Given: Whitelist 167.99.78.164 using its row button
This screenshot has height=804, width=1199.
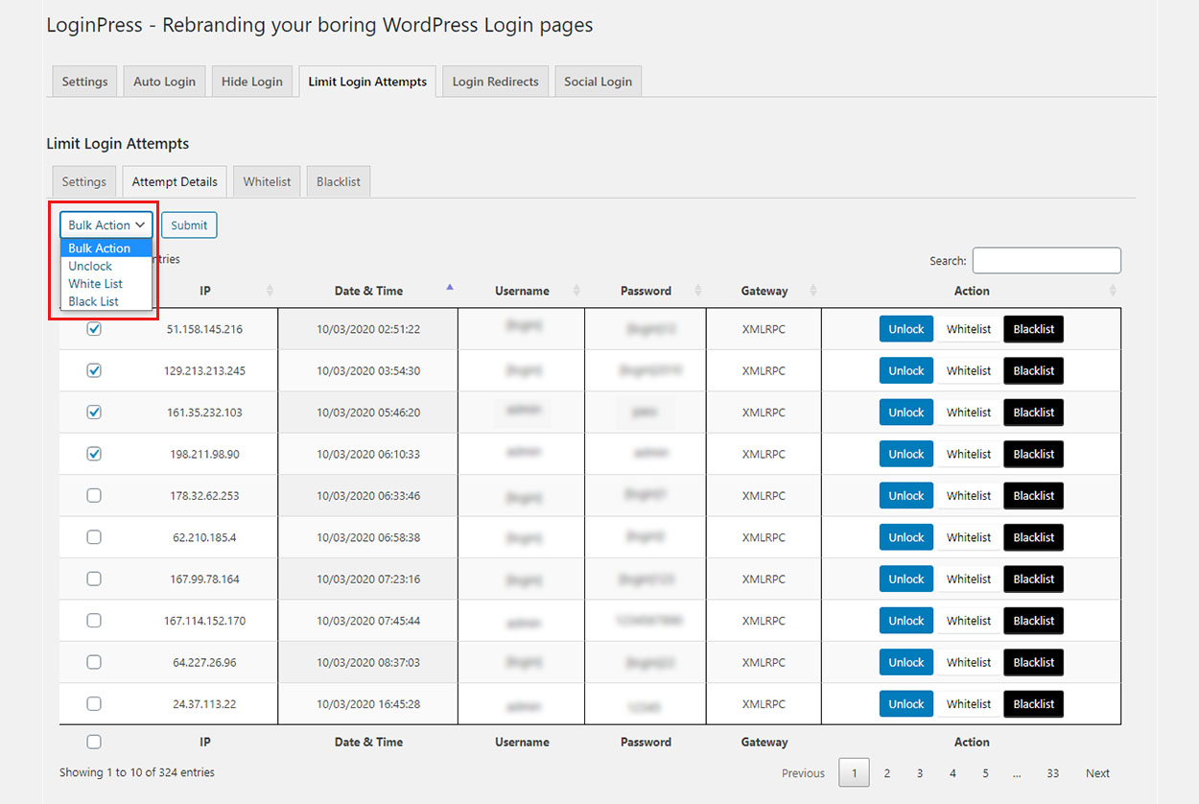Looking at the screenshot, I should pyautogui.click(x=969, y=579).
